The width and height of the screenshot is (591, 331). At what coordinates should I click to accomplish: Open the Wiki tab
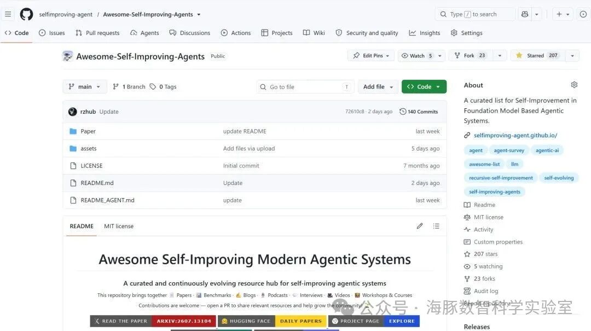click(x=314, y=33)
